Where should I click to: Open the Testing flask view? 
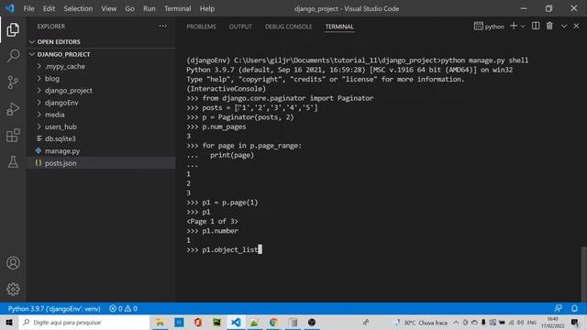[13, 162]
